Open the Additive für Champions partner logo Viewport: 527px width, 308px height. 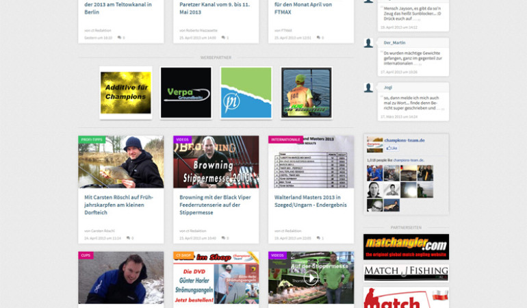click(125, 92)
